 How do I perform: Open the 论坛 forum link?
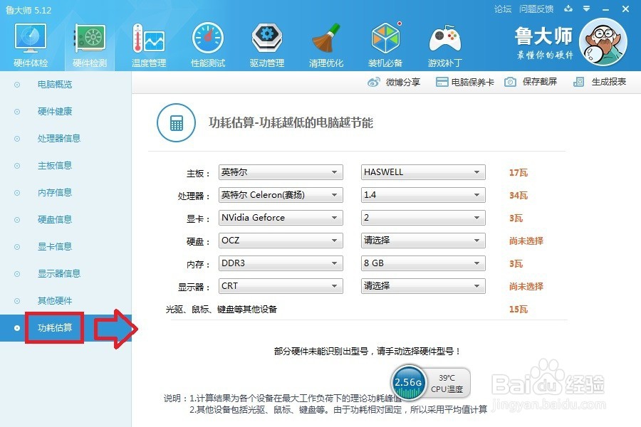coord(503,9)
